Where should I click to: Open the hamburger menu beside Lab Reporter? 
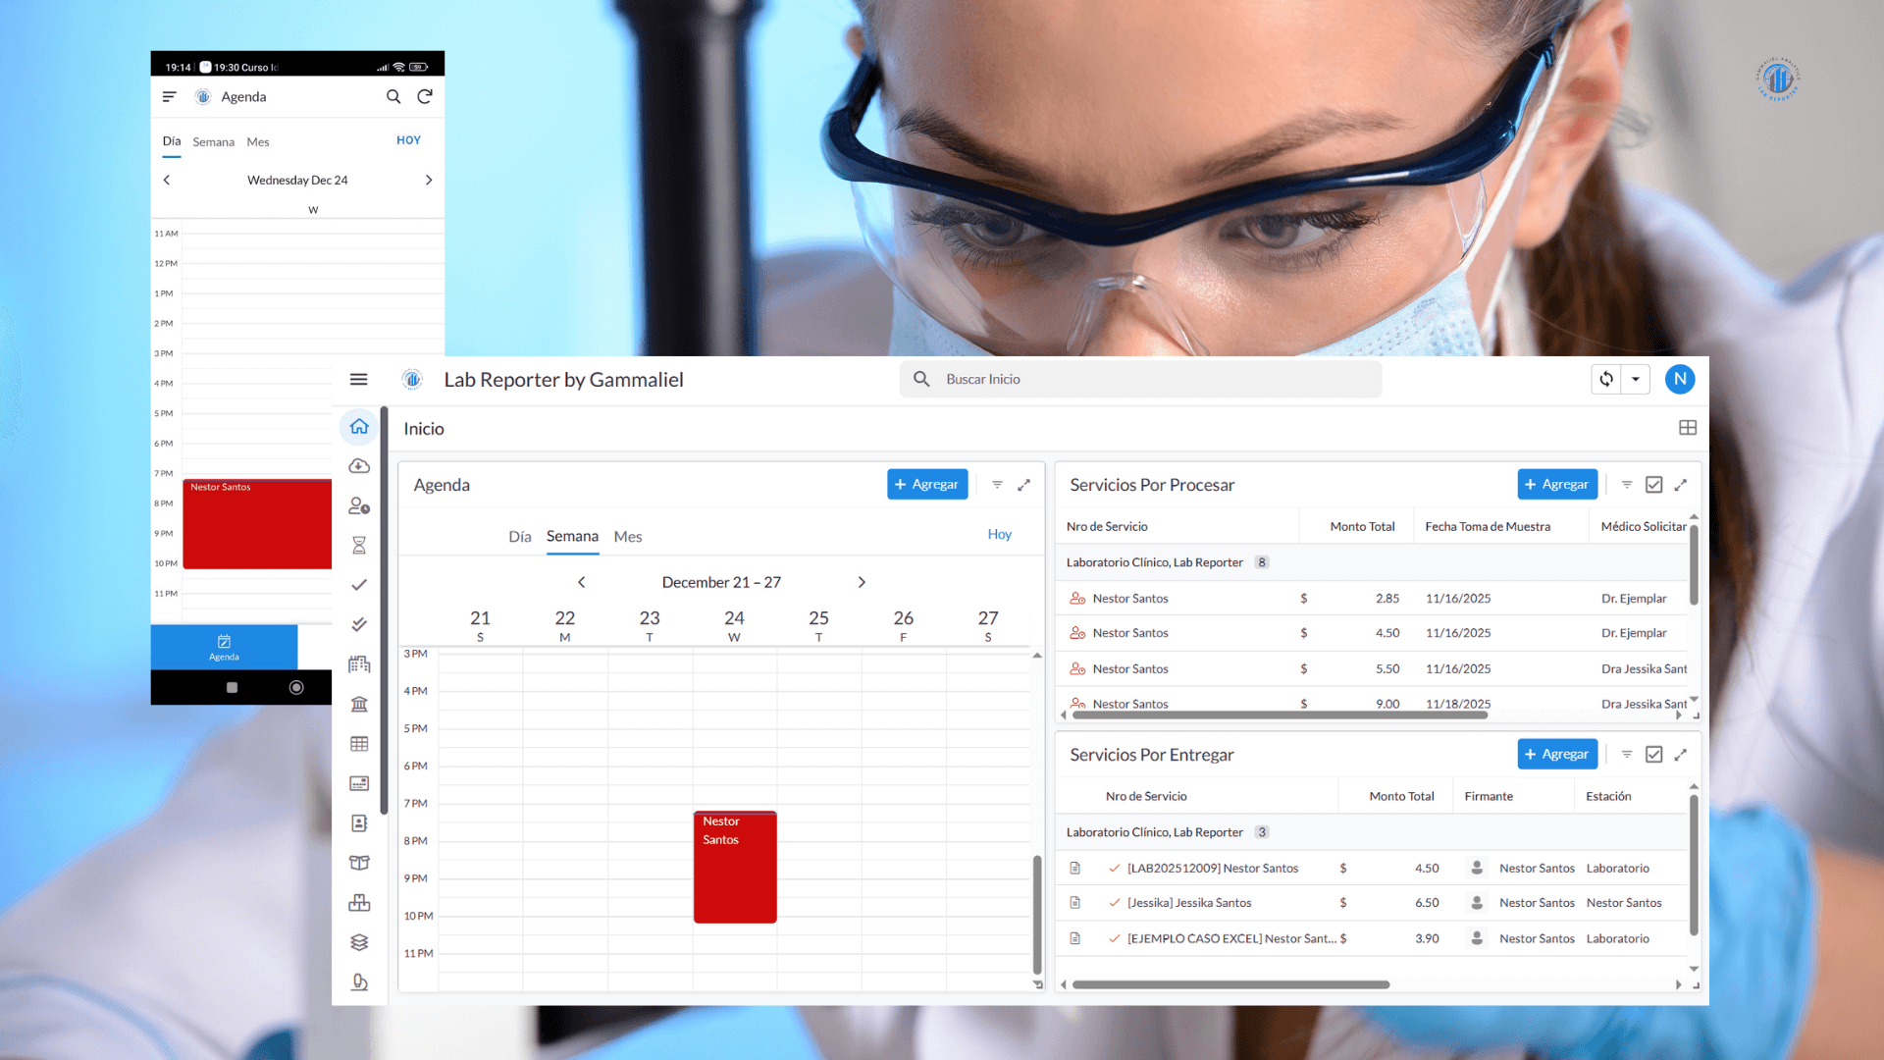click(x=358, y=379)
